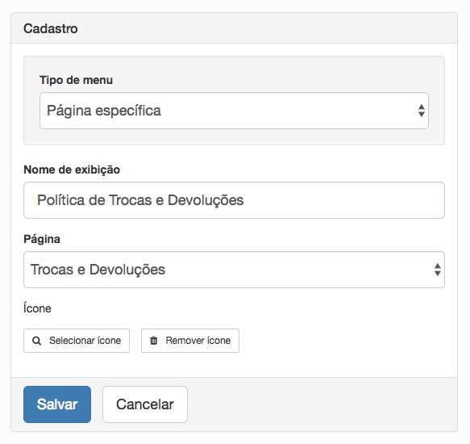The image size is (470, 444).
Task: Click the 'Página' field label
Action: pyautogui.click(x=42, y=239)
